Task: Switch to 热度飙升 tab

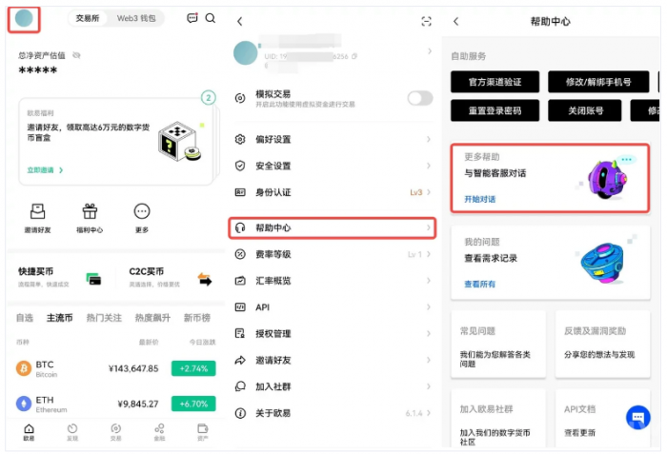Action: pos(152,318)
